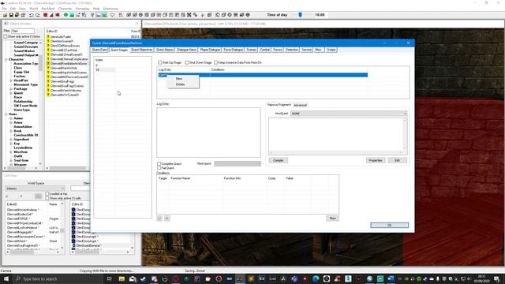Toggle Loaded at top checkbox in Cell View

pos(47,194)
